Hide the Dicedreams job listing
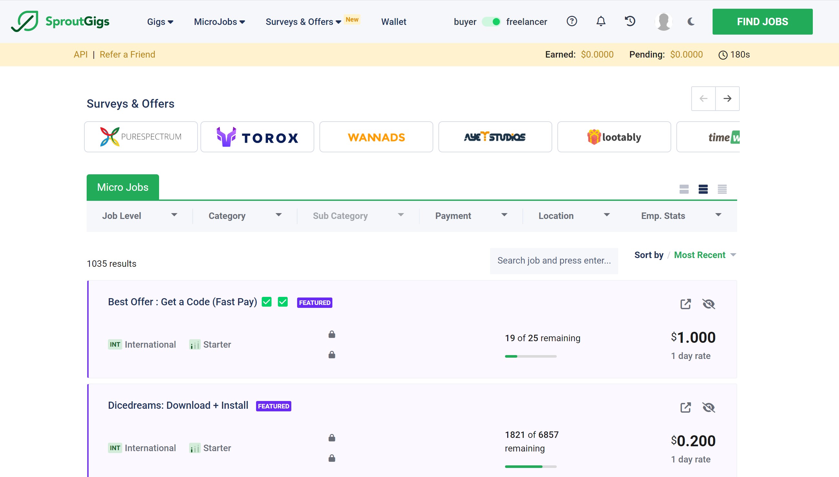The width and height of the screenshot is (839, 477). [708, 407]
